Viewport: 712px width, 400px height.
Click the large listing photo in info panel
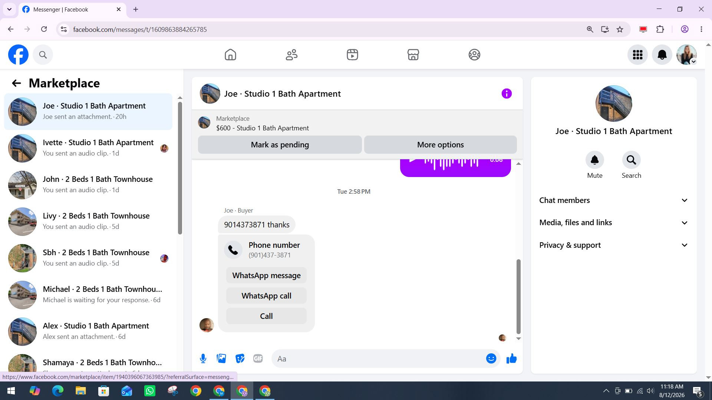614,104
